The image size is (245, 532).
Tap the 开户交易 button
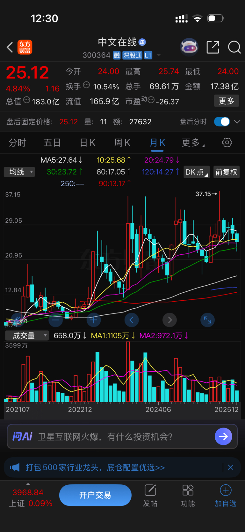[95, 495]
